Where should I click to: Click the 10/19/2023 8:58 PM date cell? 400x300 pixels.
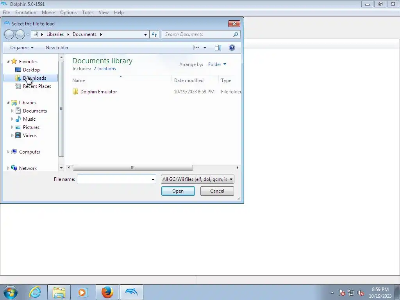tap(194, 91)
